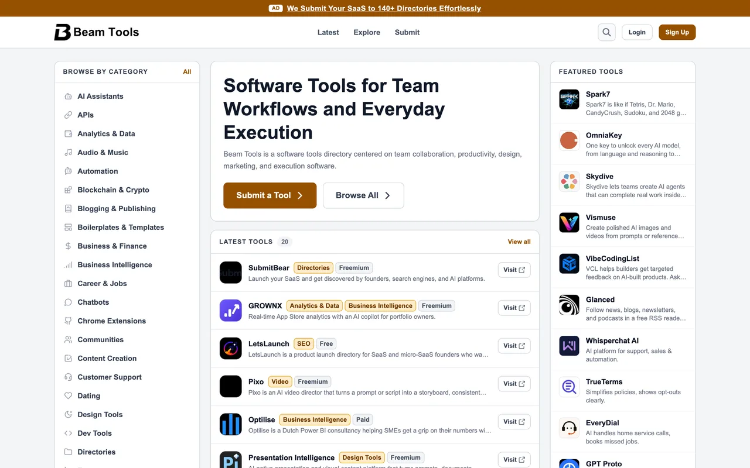Open View all latest tools link
750x468 pixels.
pos(519,242)
